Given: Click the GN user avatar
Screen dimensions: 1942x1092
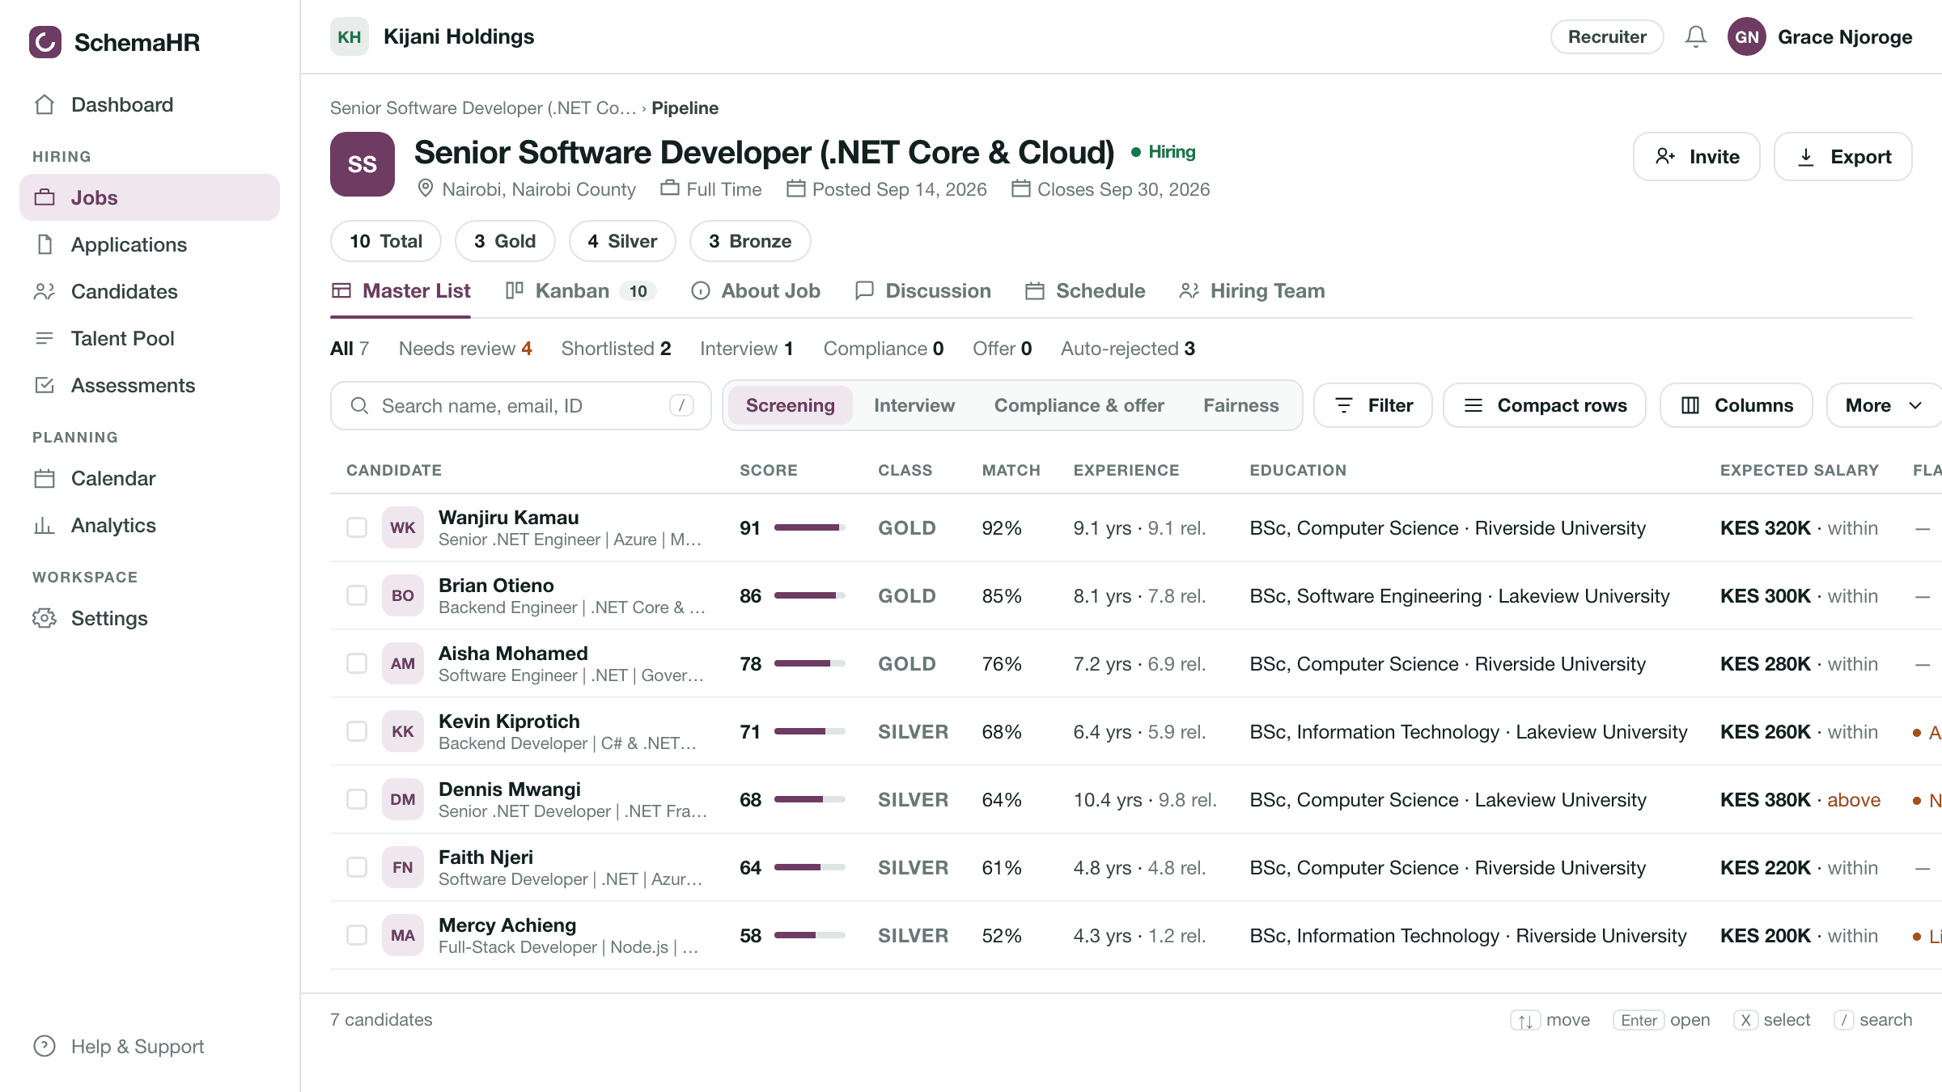Looking at the screenshot, I should click(x=1747, y=36).
